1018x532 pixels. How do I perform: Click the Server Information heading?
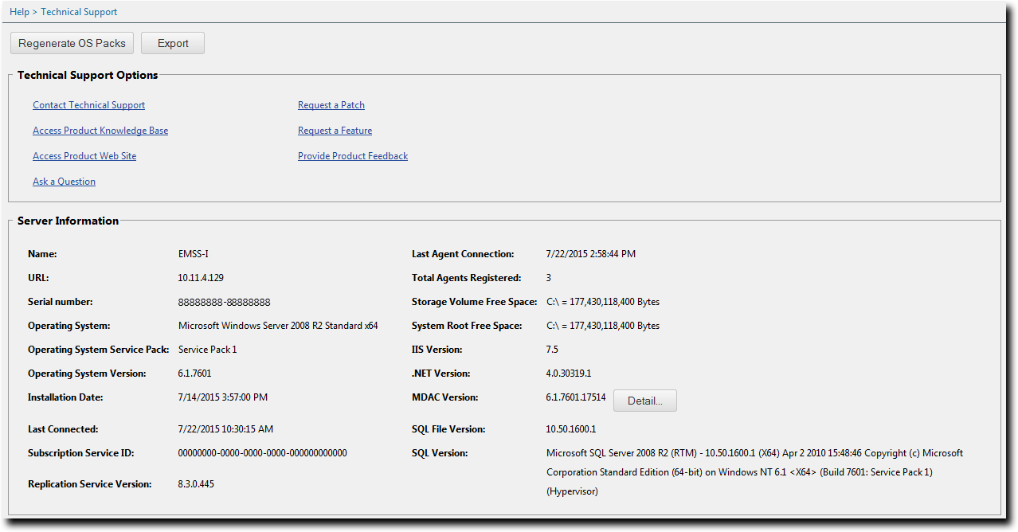coord(68,221)
